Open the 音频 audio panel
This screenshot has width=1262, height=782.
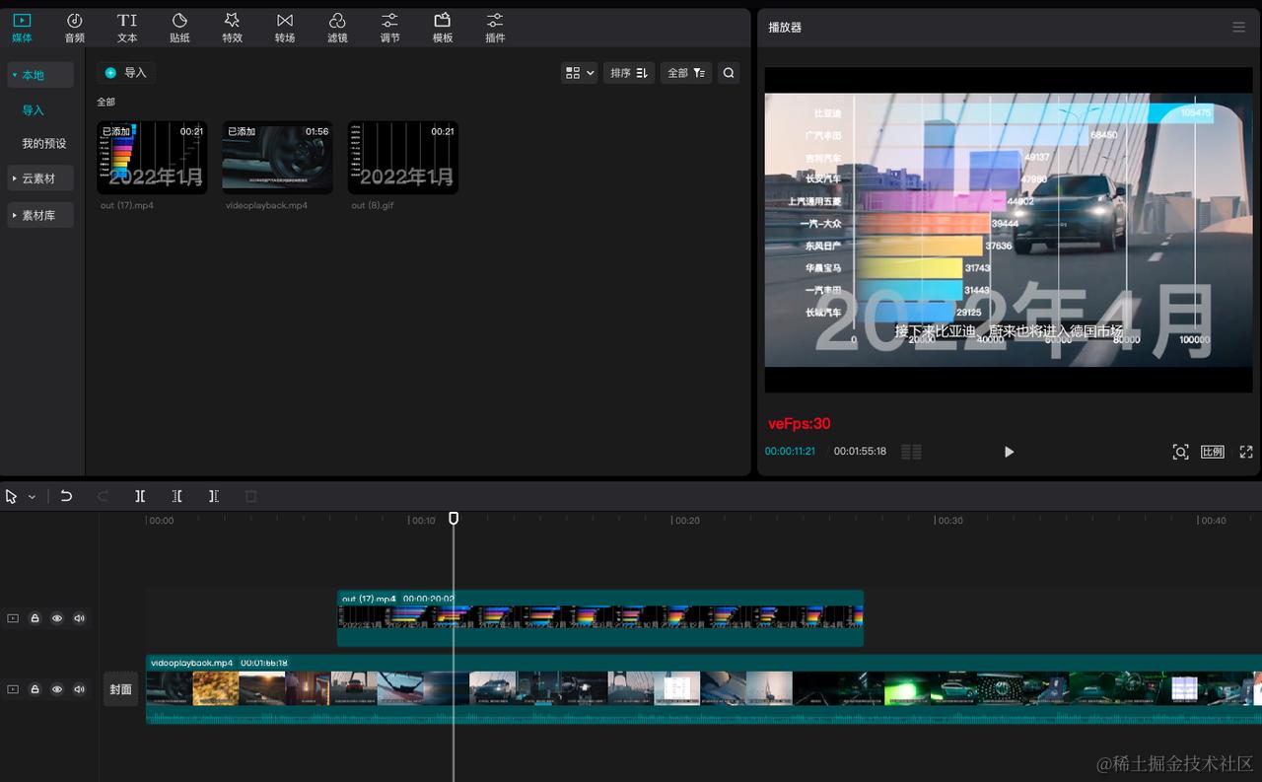75,28
